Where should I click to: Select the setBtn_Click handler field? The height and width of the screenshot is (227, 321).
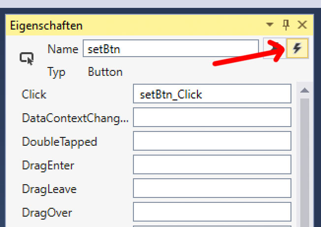[212, 94]
